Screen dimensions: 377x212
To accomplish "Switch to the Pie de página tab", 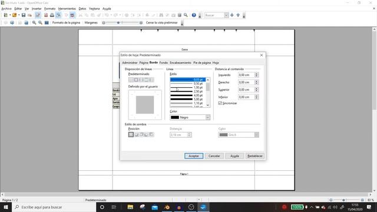I will 202,63.
